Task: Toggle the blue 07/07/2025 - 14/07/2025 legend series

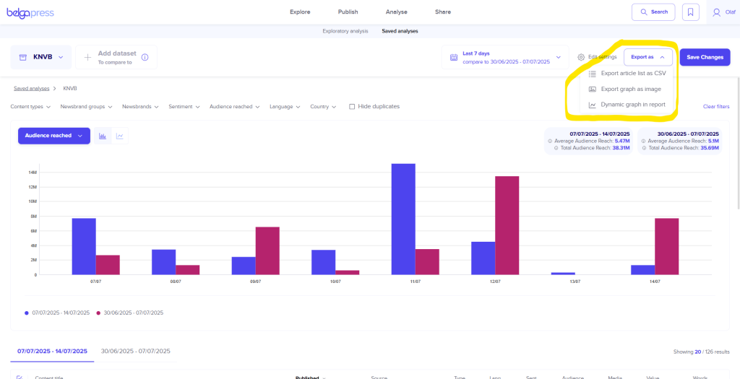Action: point(57,313)
